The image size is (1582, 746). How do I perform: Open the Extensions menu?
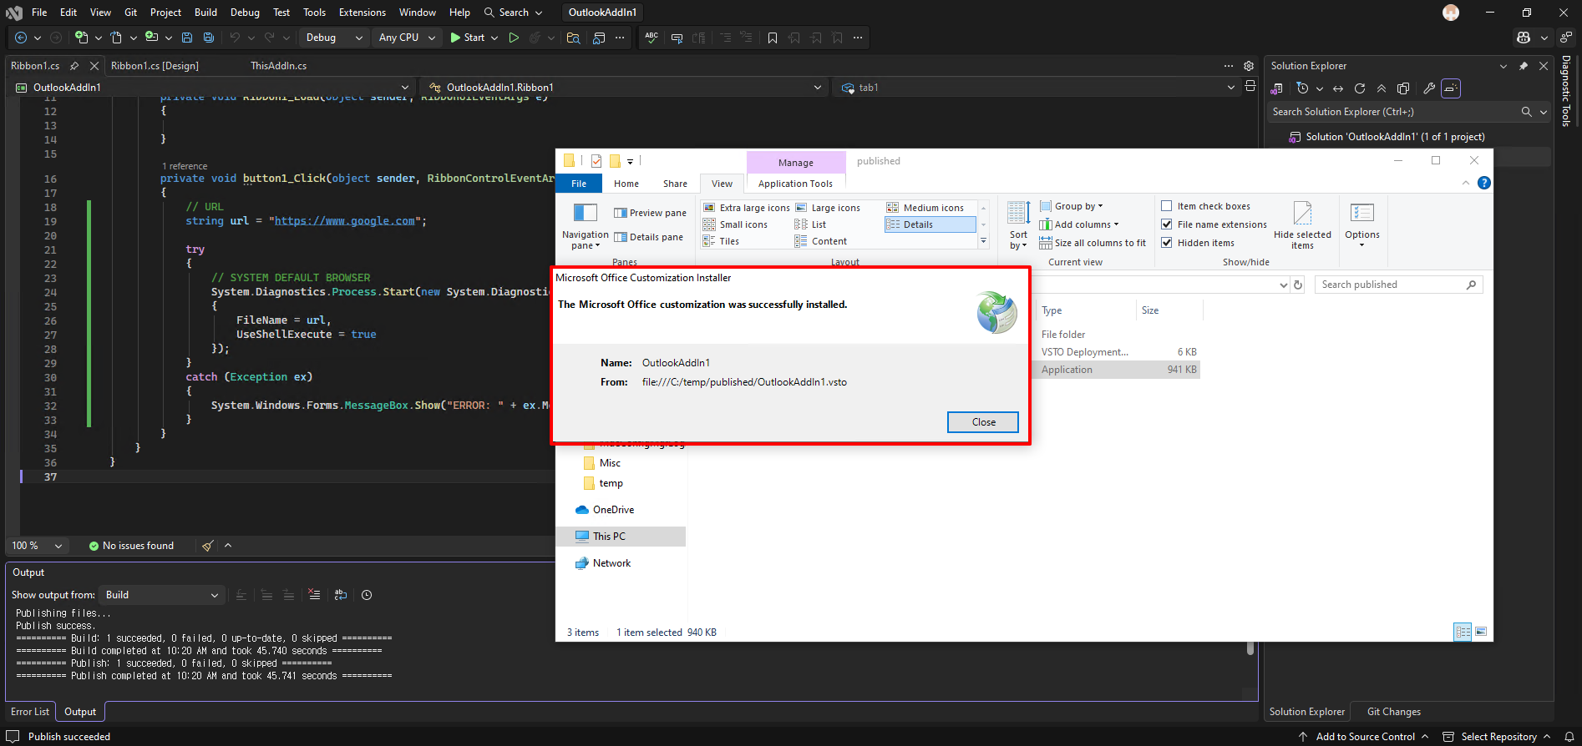pos(363,13)
